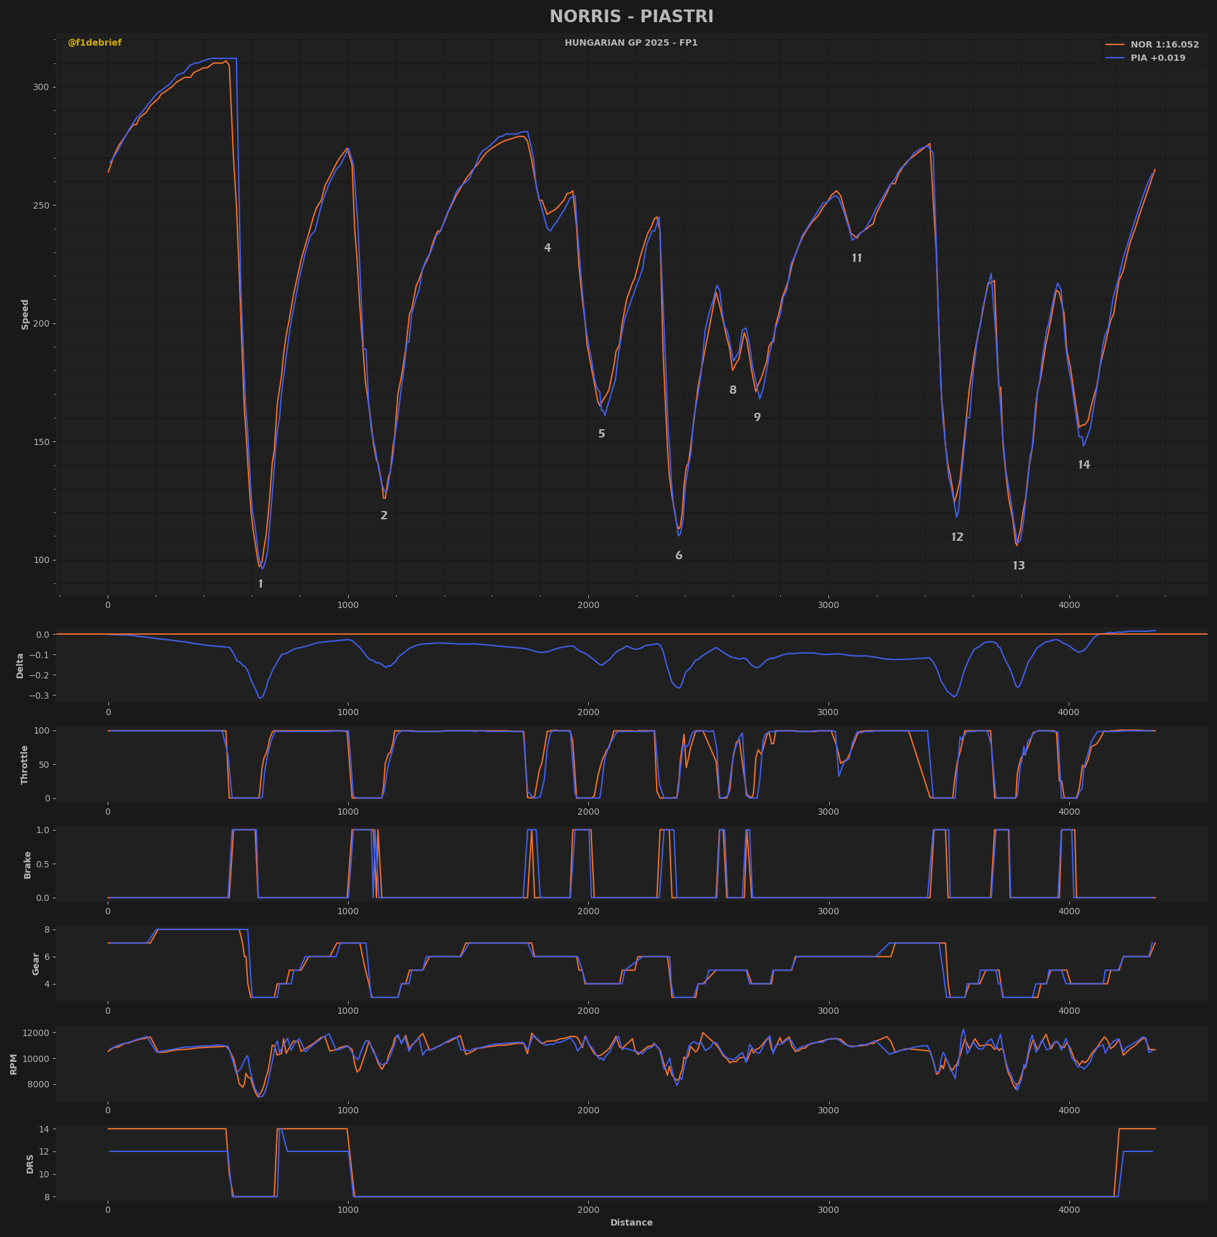
Task: Click the 50 tick on the Throttle axis
Action: pos(45,765)
